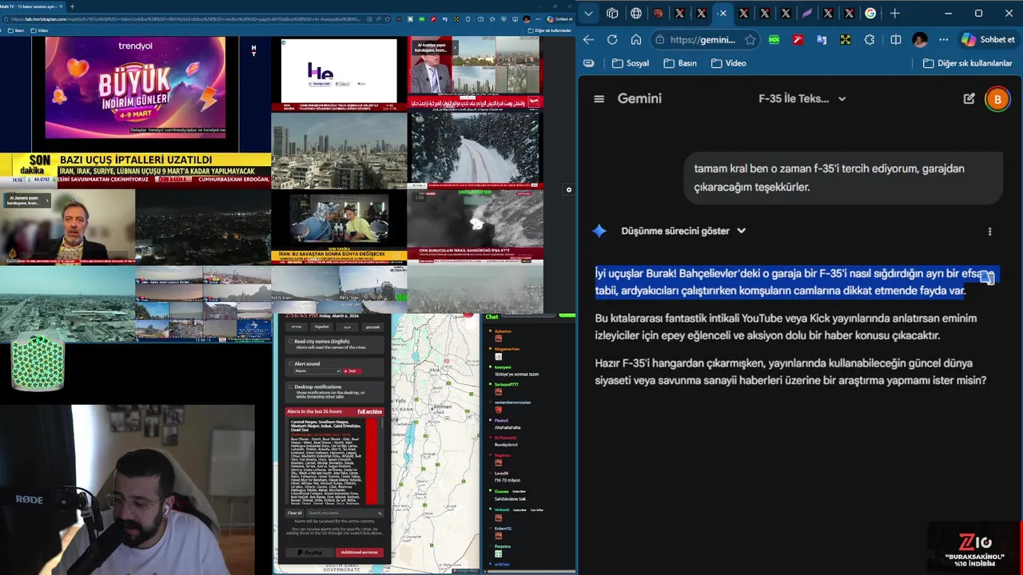The image size is (1023, 575).
Task: Open the Edge profile picture
Action: 920,39
